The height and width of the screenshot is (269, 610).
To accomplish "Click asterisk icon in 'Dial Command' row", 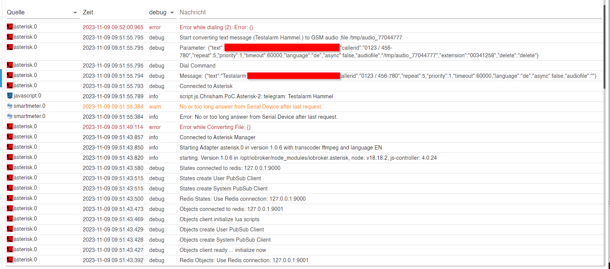I will pos(10,65).
